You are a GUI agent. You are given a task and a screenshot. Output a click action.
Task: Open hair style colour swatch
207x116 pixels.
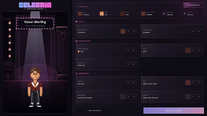tap(123, 31)
